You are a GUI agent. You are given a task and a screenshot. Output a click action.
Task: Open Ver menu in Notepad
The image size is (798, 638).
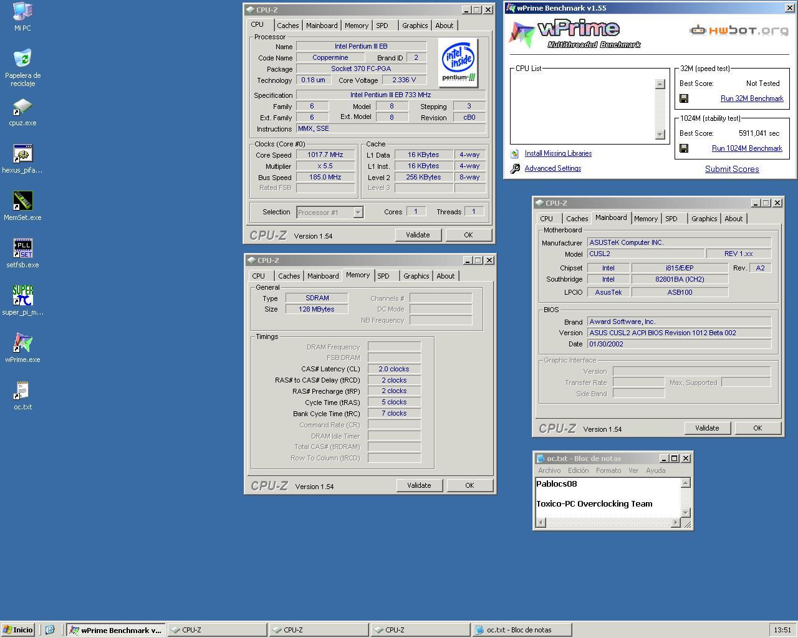[633, 470]
